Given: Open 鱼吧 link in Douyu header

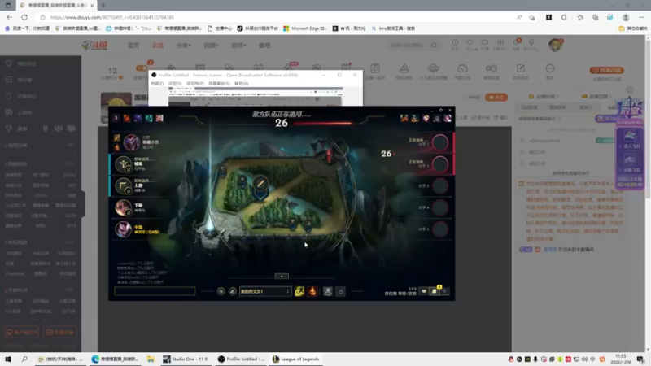Looking at the screenshot, I should pos(264,46).
